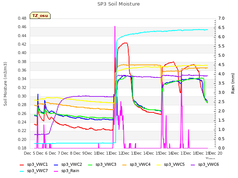Image resolution: width=238 pixels, height=178 pixels.
Task: Click the Soil Moisture (m3/m3) axis label
Action: pyautogui.click(x=5, y=84)
